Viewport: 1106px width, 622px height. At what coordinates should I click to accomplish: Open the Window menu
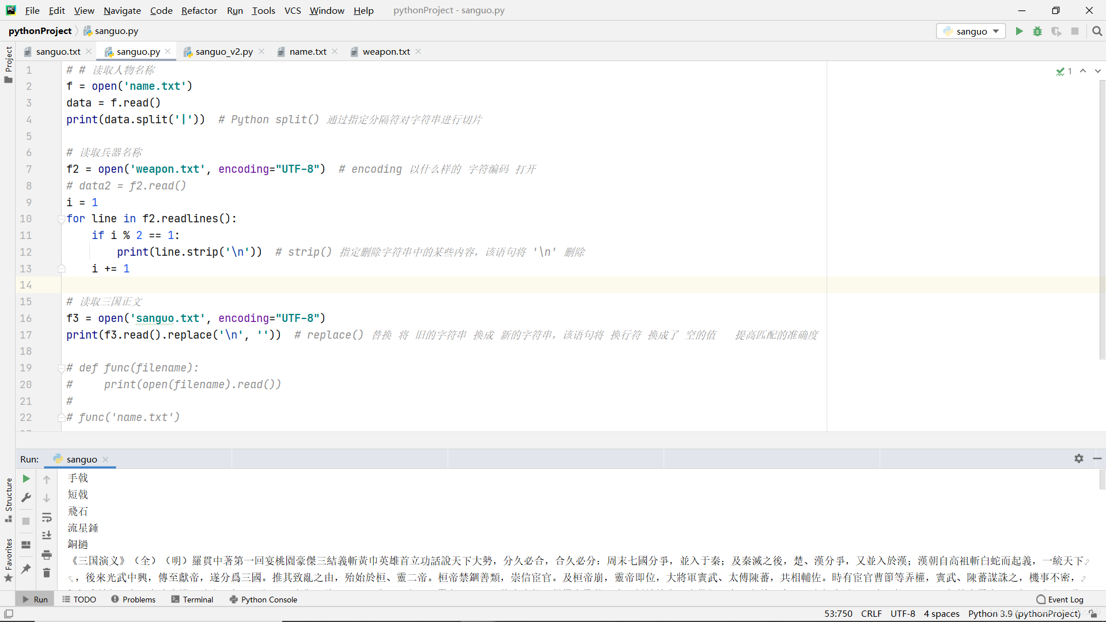tap(327, 10)
